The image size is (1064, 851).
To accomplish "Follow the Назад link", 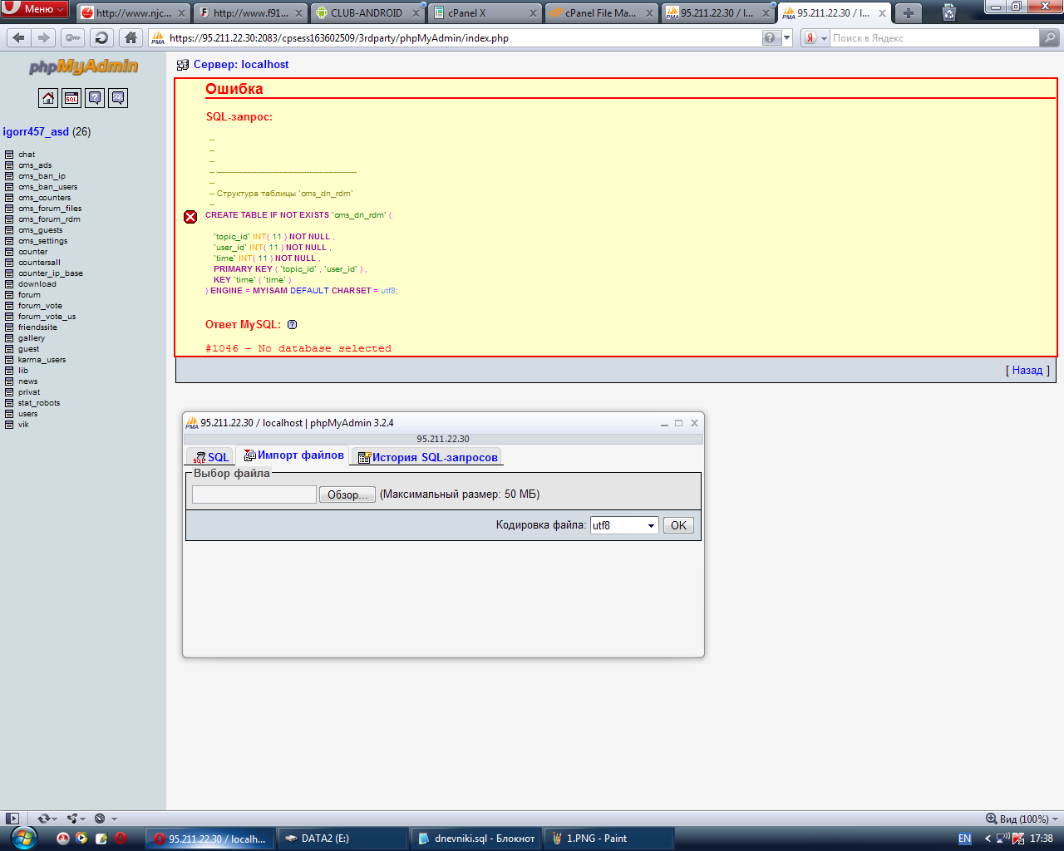I will (1027, 371).
